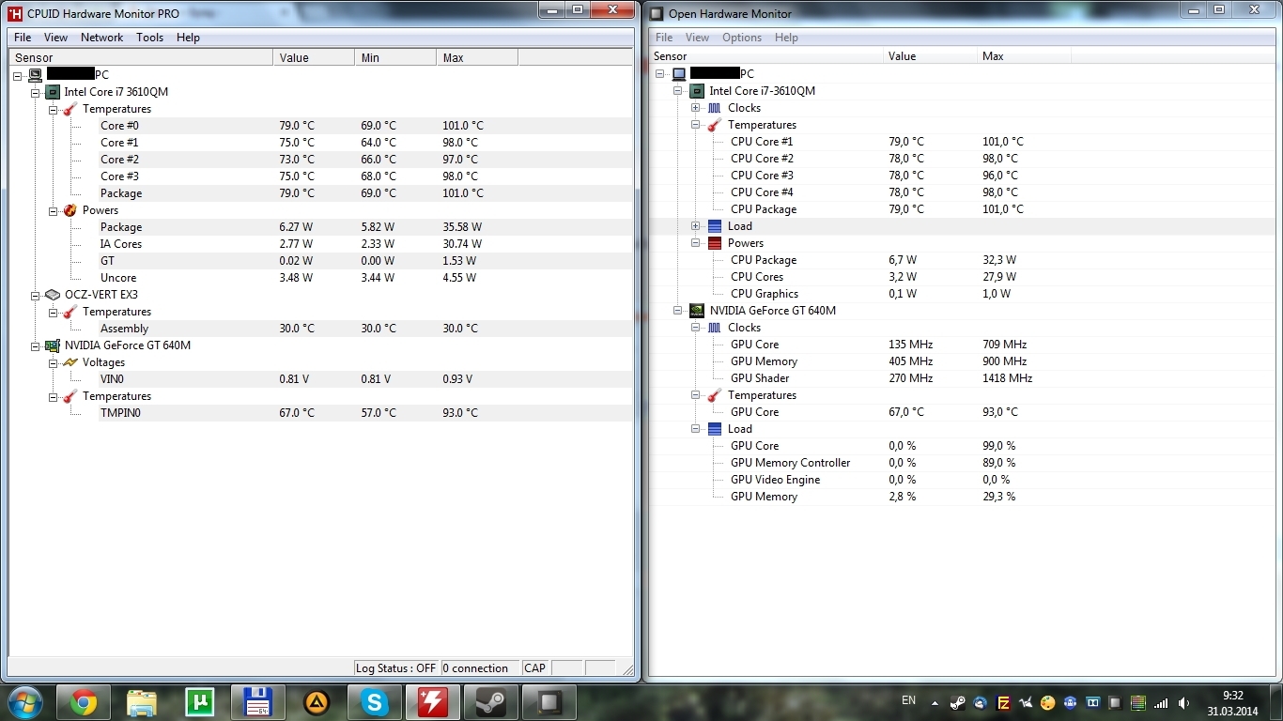Viewport: 1283px width, 721px height.
Task: Collapse the Intel Core i7 3610QM node in CPUID
Action: (x=36, y=92)
